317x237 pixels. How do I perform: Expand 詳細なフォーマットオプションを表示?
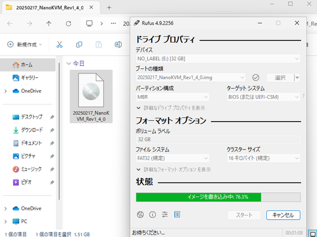pos(174,169)
